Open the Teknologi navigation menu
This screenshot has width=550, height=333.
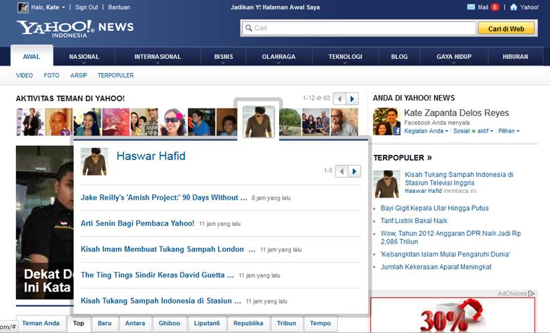coord(345,57)
